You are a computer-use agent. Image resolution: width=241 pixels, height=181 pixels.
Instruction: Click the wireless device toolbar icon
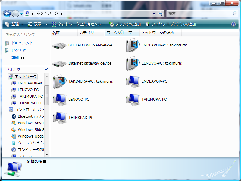147,24
